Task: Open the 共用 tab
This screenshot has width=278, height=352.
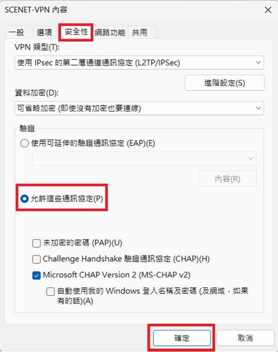Action: 140,33
